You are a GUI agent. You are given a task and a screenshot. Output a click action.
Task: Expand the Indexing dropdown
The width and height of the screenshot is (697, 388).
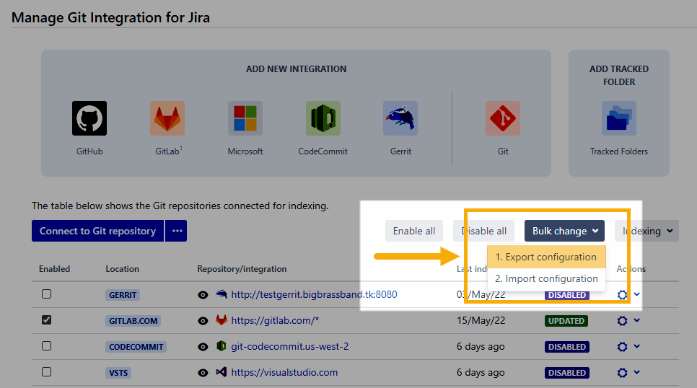tap(646, 231)
